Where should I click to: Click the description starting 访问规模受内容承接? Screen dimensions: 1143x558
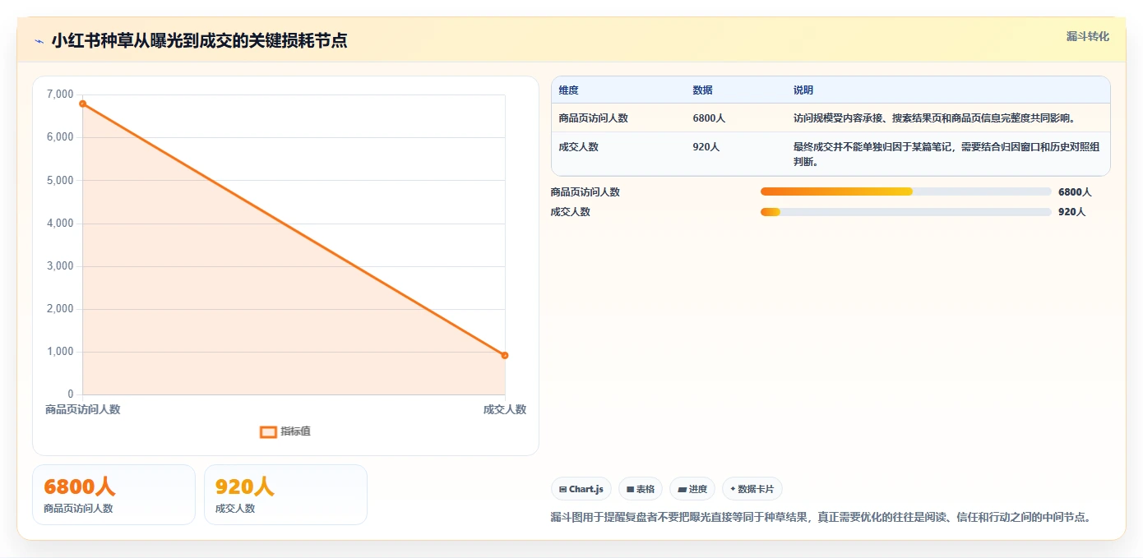934,118
